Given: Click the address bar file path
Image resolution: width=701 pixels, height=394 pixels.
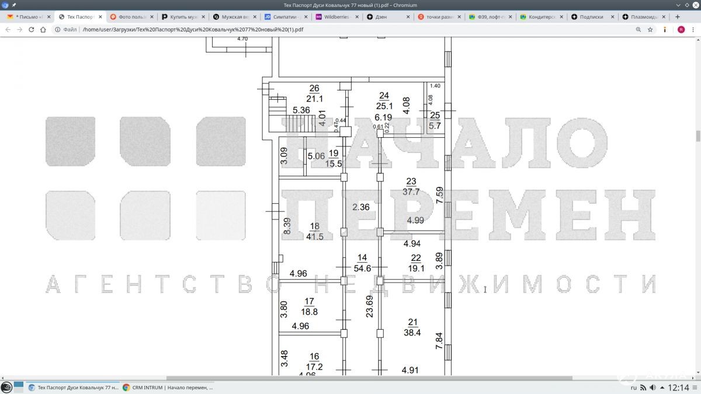Looking at the screenshot, I should pyautogui.click(x=193, y=29).
